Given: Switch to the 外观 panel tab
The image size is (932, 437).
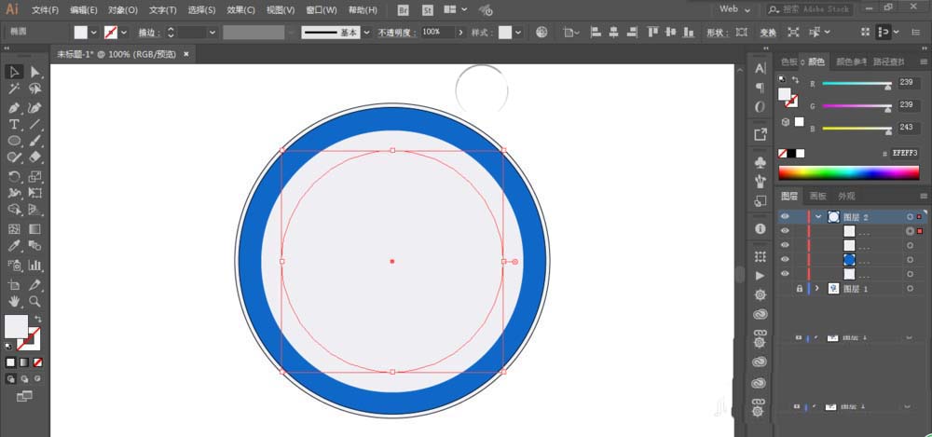Looking at the screenshot, I should pyautogui.click(x=846, y=196).
